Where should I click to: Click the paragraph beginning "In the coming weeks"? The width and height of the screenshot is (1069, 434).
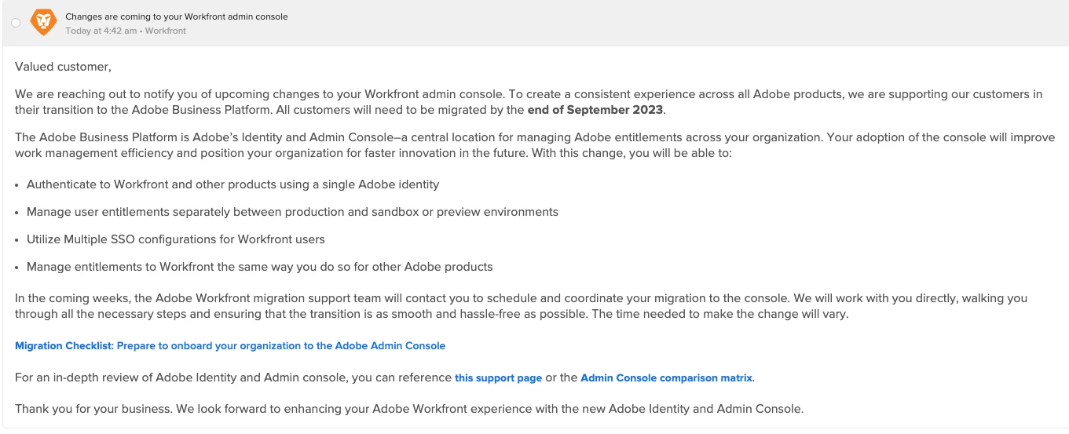(x=518, y=306)
